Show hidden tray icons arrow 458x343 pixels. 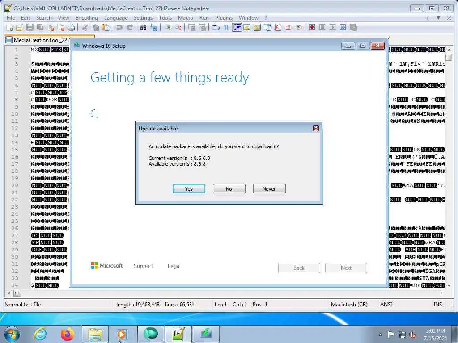380,335
